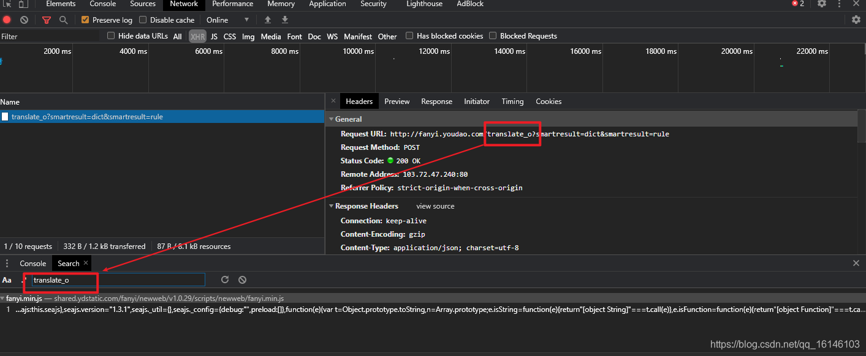Open the AdBlock panel tab

pyautogui.click(x=470, y=4)
